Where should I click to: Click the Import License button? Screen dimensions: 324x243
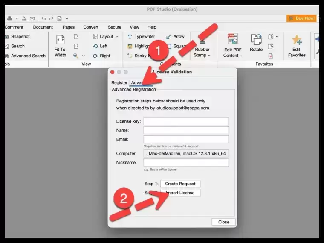[180, 193]
